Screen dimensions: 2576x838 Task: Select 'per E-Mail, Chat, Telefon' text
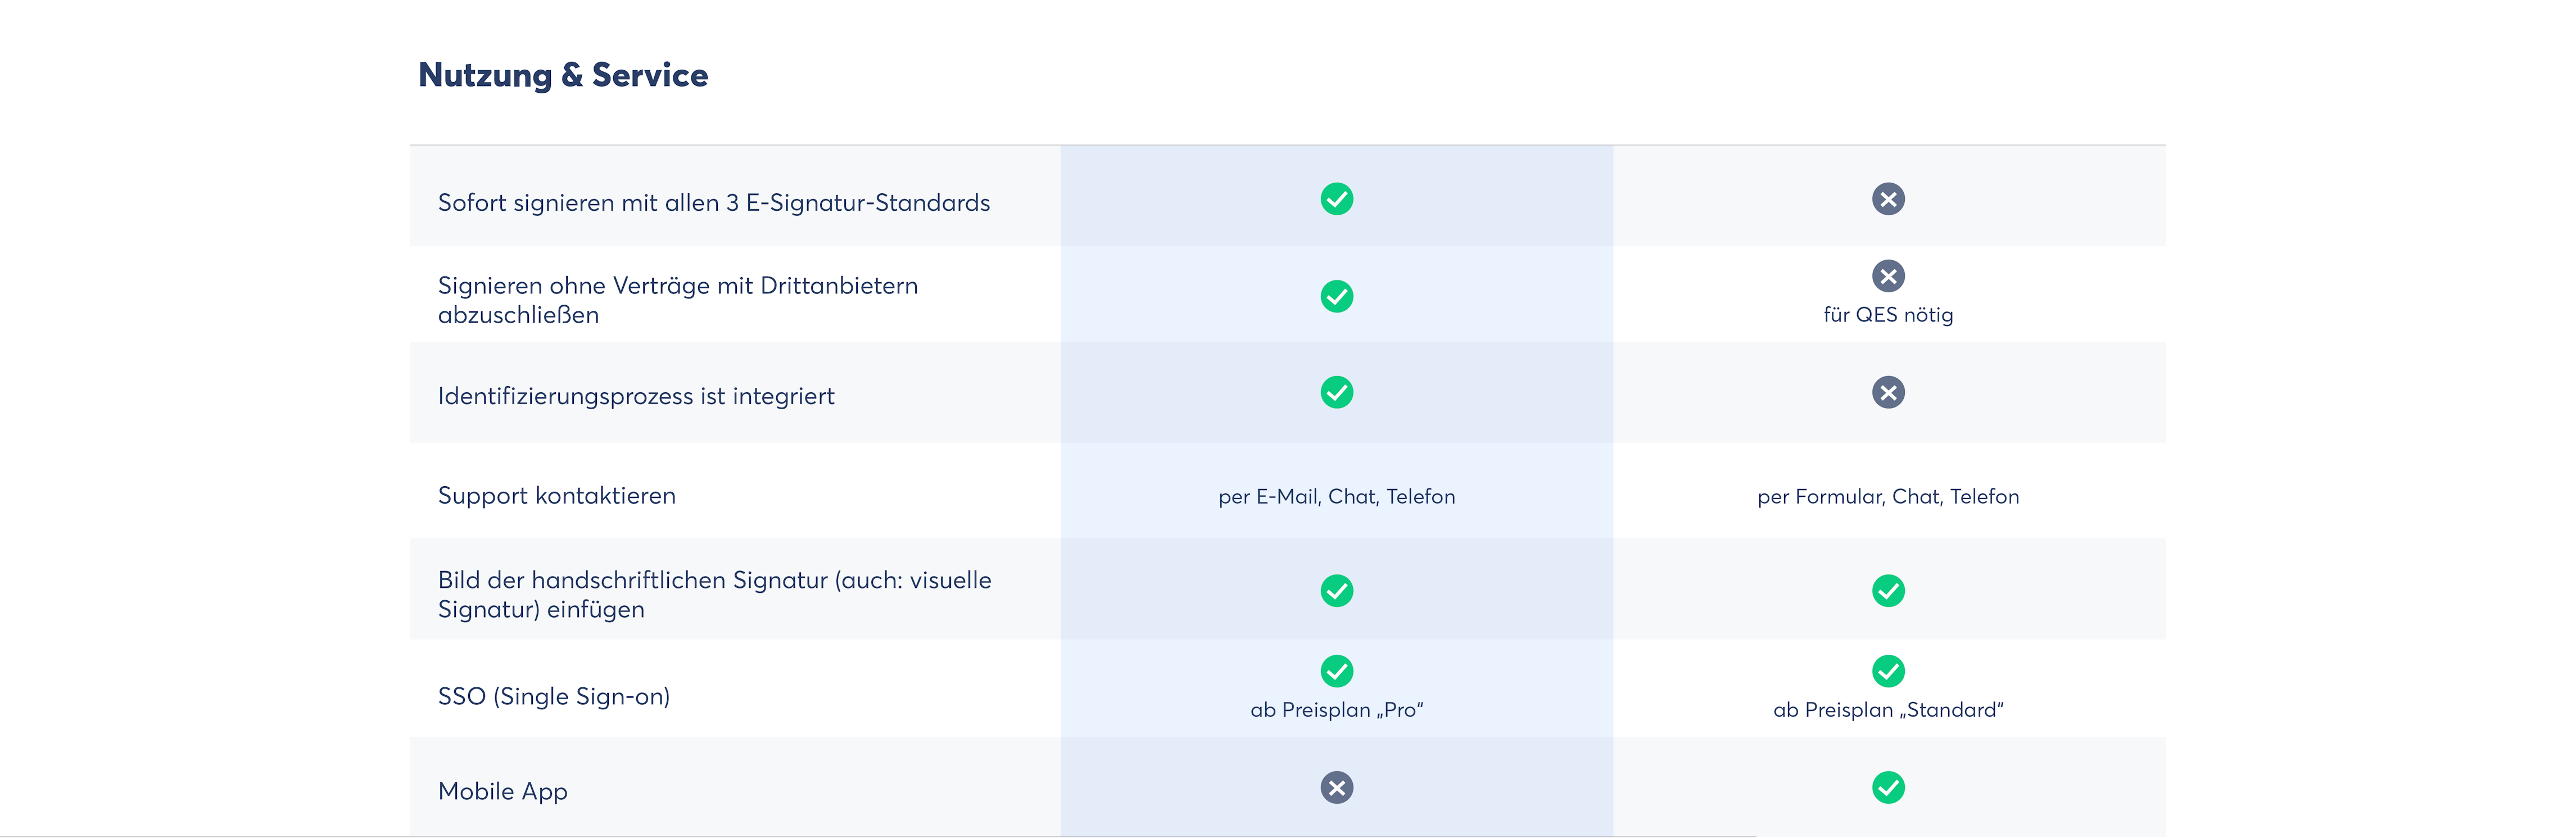click(x=1336, y=497)
